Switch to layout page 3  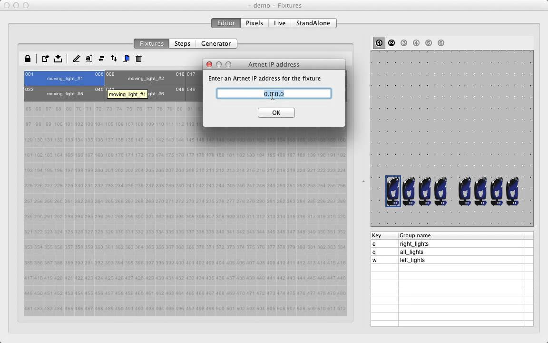coord(404,43)
